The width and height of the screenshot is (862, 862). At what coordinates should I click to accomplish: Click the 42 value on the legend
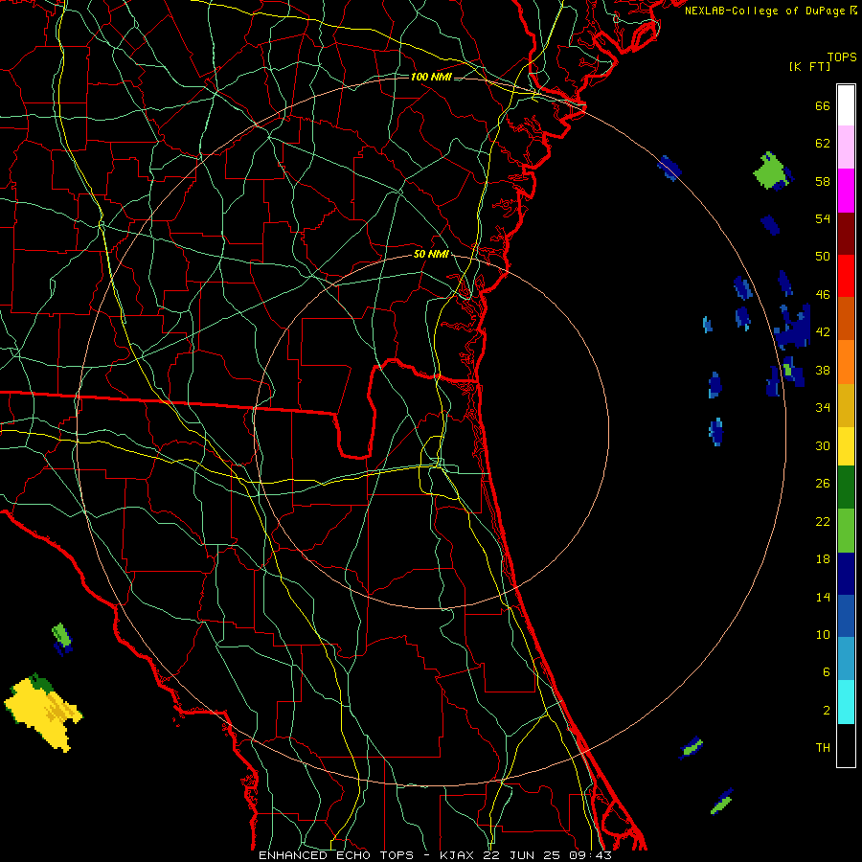tap(823, 332)
